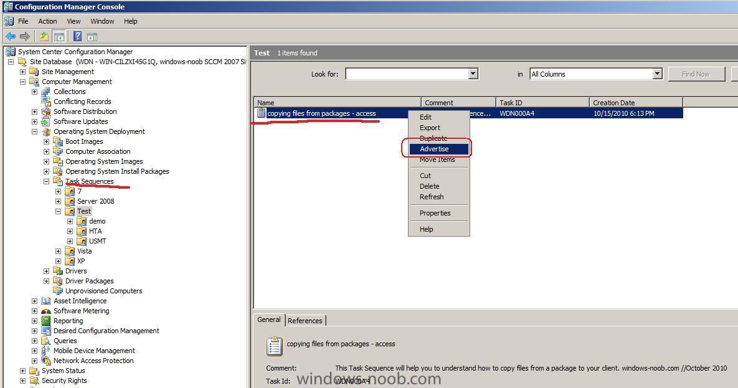Click the Computer Association icon
The height and width of the screenshot is (388, 738).
click(57, 151)
